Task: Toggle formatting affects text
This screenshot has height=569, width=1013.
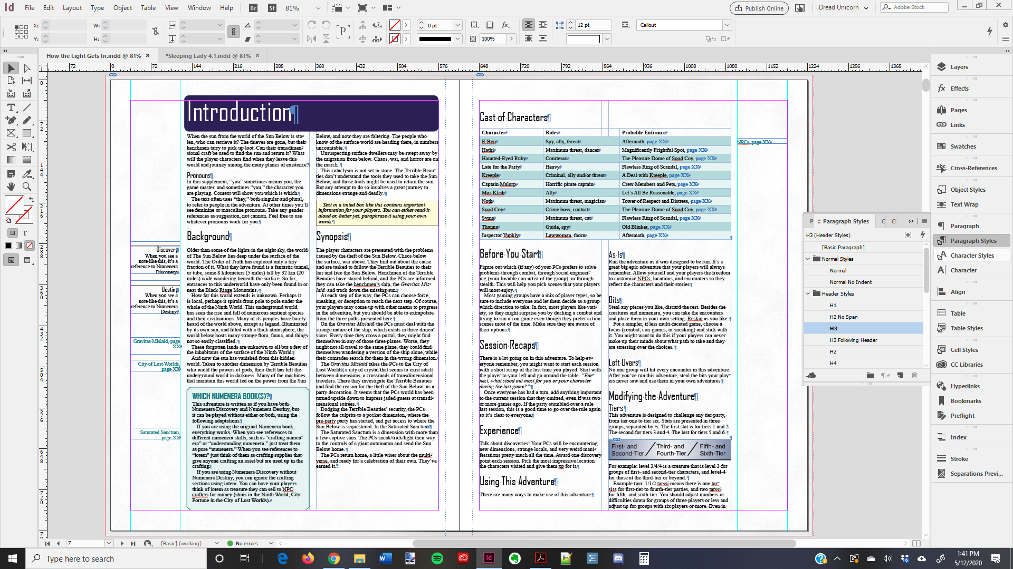Action: [24, 233]
